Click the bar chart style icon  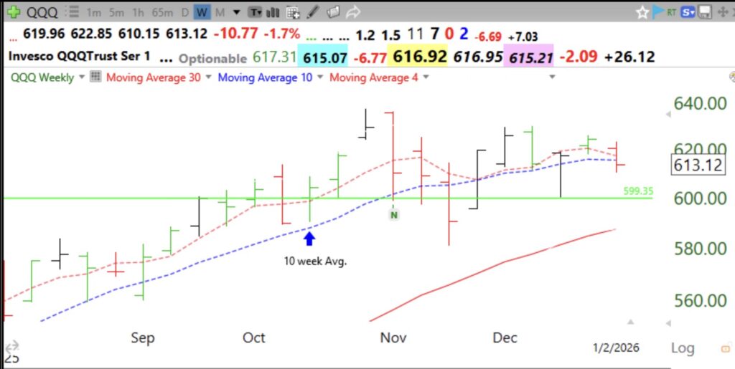273,12
